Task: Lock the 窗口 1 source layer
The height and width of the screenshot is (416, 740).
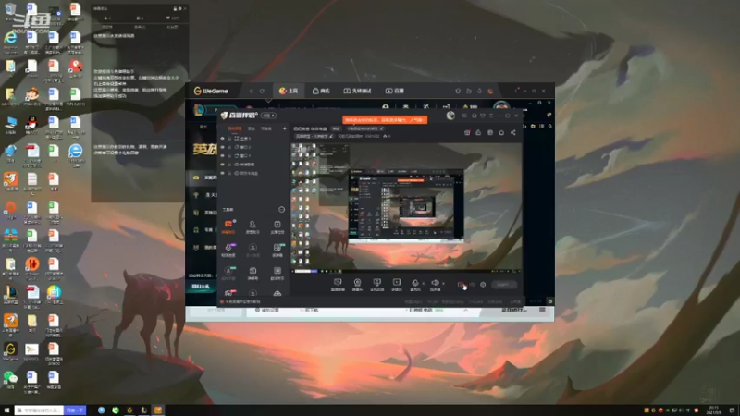Action: point(229,155)
